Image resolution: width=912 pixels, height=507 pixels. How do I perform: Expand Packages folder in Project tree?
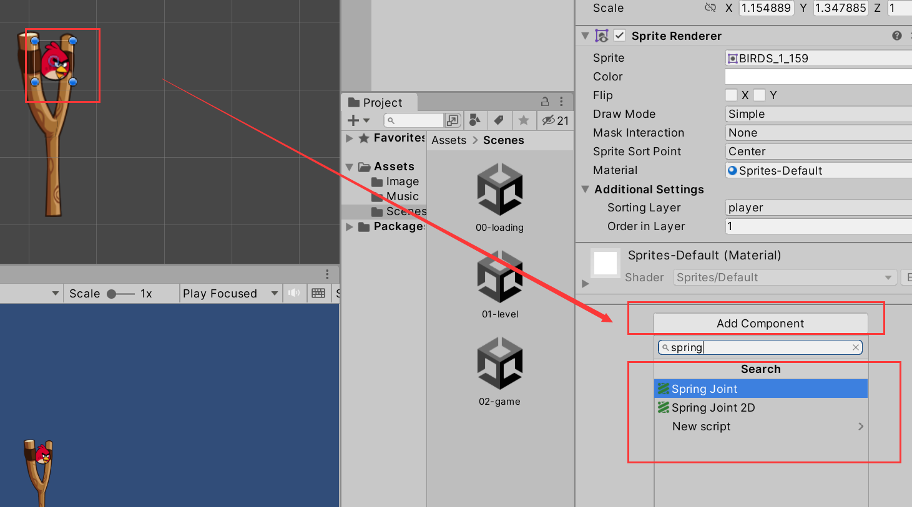pos(350,226)
